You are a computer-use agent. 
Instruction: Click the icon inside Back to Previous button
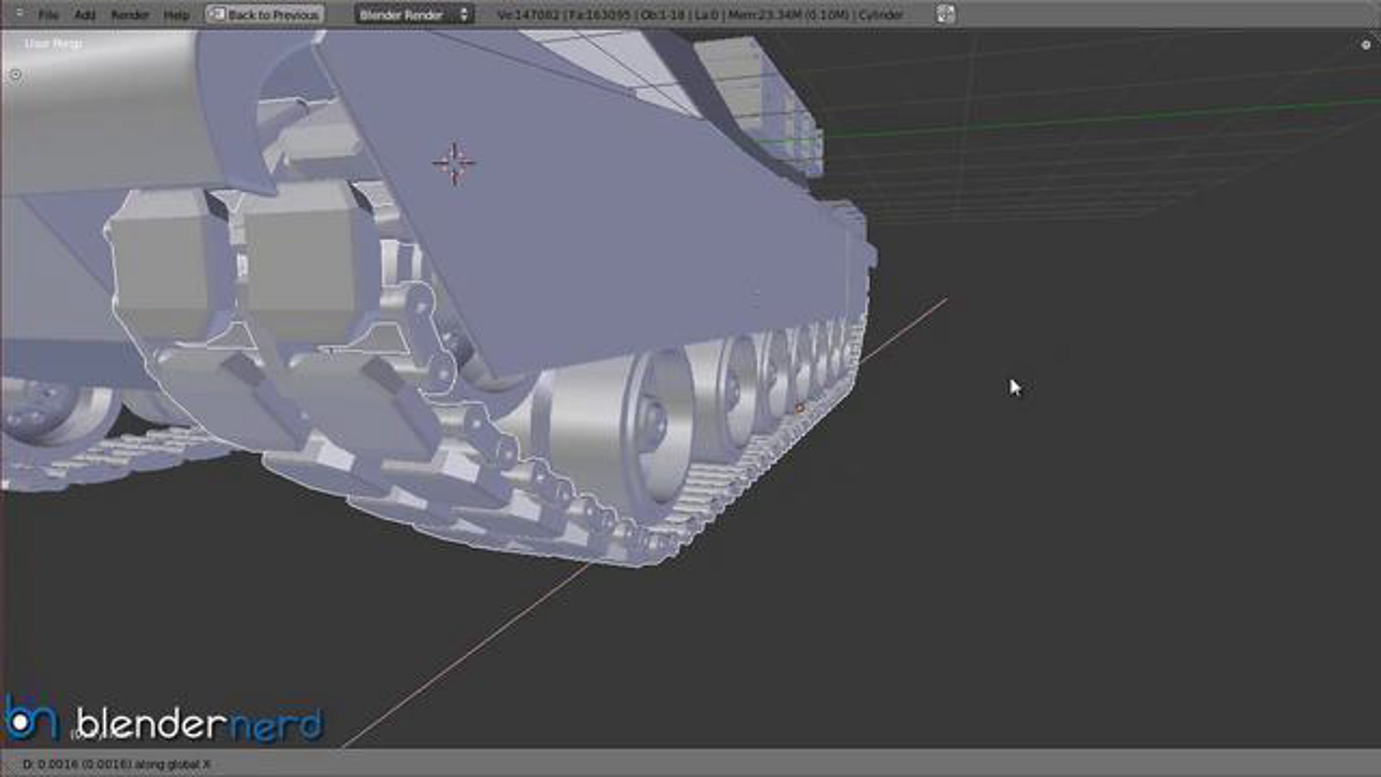pos(217,14)
